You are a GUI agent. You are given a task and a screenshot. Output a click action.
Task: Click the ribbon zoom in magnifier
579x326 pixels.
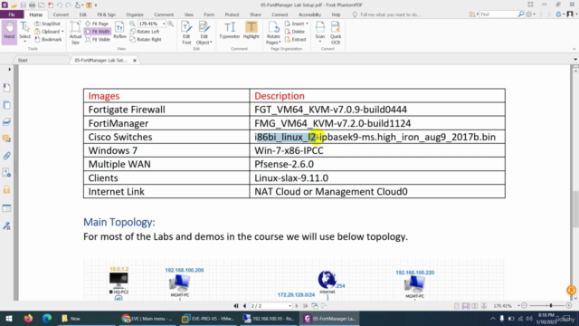coord(171,24)
